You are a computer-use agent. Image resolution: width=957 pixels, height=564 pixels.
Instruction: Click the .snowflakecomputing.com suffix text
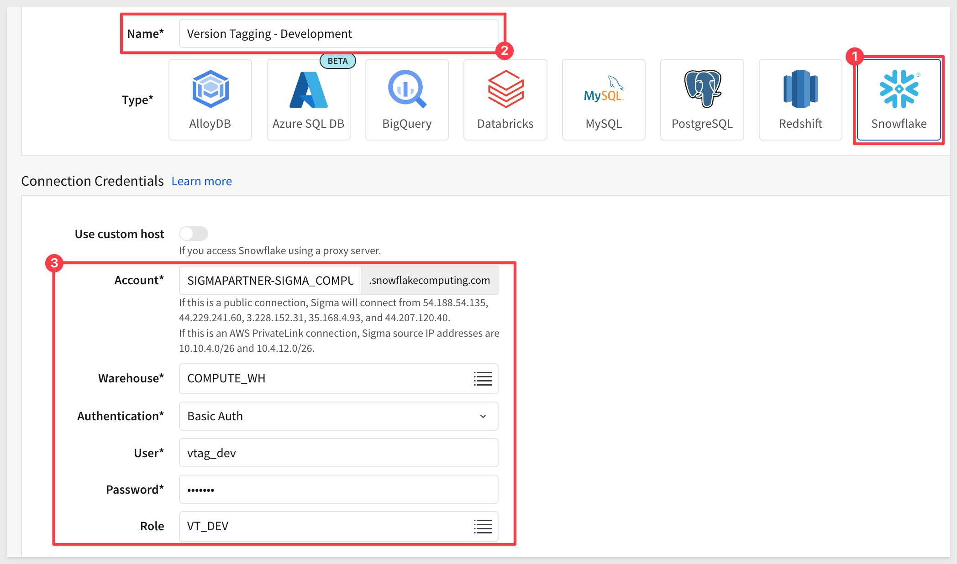(x=430, y=280)
